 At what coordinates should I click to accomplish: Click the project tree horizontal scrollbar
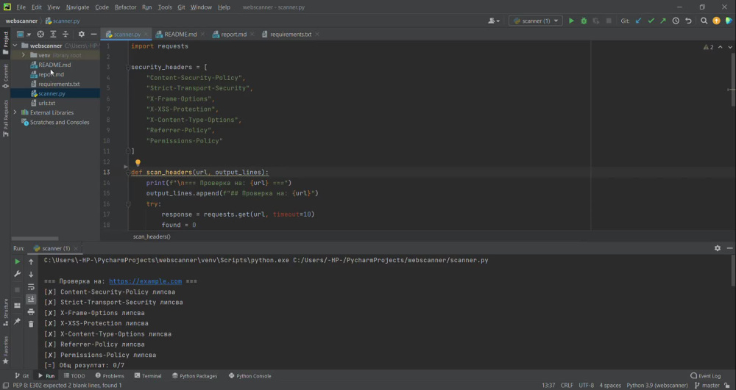(x=35, y=238)
